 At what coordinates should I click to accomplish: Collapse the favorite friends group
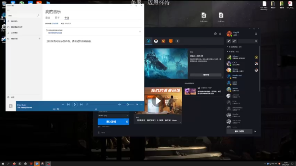[228, 47]
